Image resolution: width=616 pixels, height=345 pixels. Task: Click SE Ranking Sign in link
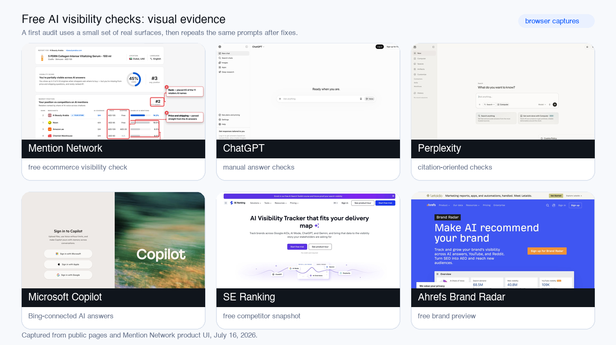345,203
